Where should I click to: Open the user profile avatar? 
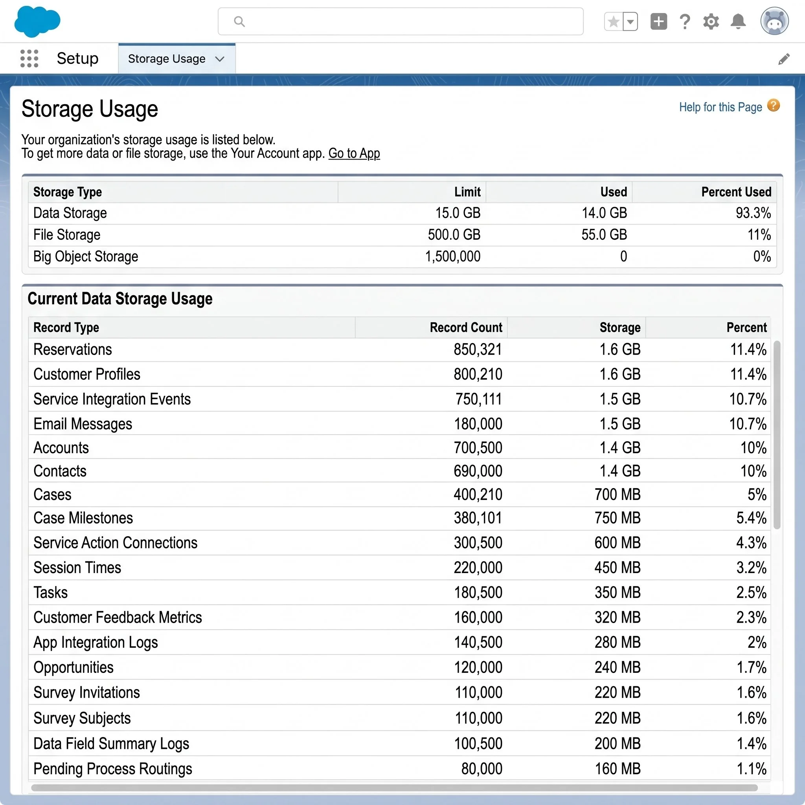point(775,21)
